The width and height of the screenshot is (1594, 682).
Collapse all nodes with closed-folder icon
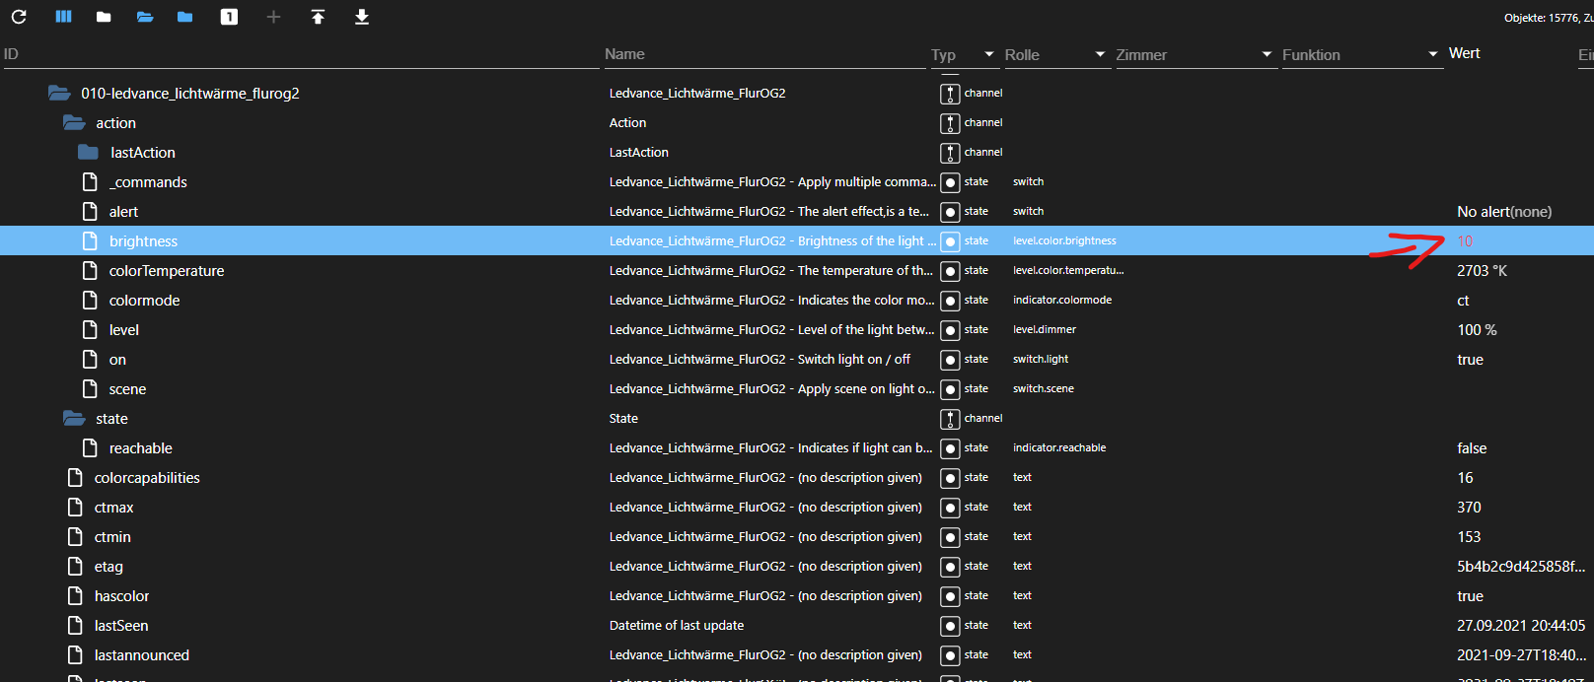184,17
